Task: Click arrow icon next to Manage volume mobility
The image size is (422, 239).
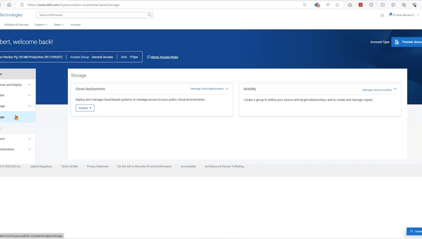Action: (x=395, y=89)
